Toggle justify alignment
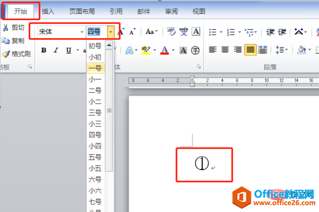 click(250, 50)
